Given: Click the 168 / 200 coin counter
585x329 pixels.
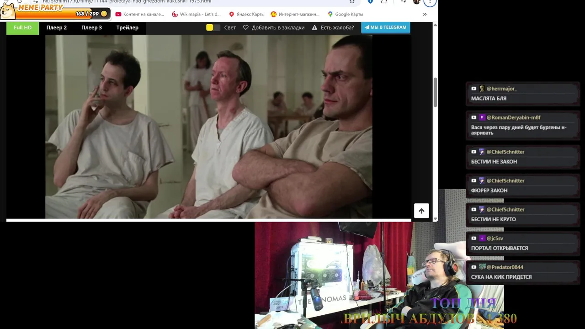Looking at the screenshot, I should (91, 14).
